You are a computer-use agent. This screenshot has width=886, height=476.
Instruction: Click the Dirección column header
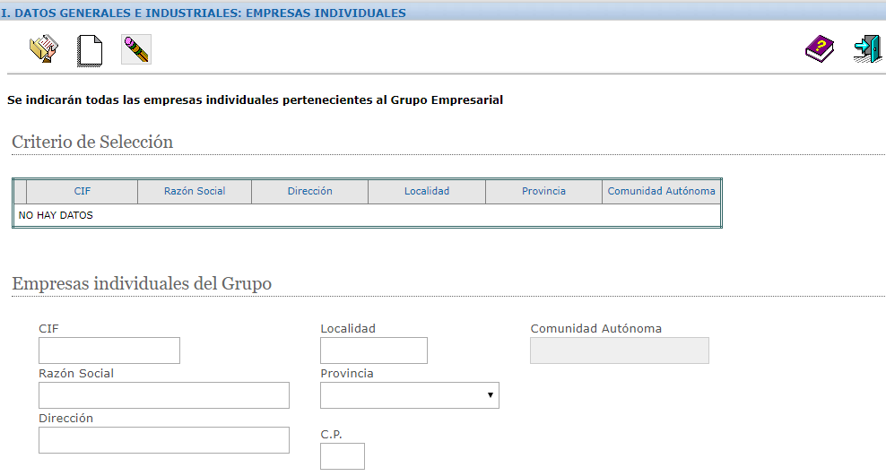click(309, 191)
